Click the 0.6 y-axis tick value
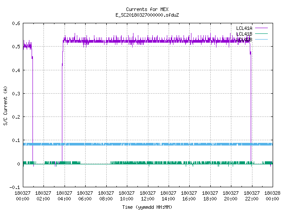 pyautogui.click(x=16, y=23)
